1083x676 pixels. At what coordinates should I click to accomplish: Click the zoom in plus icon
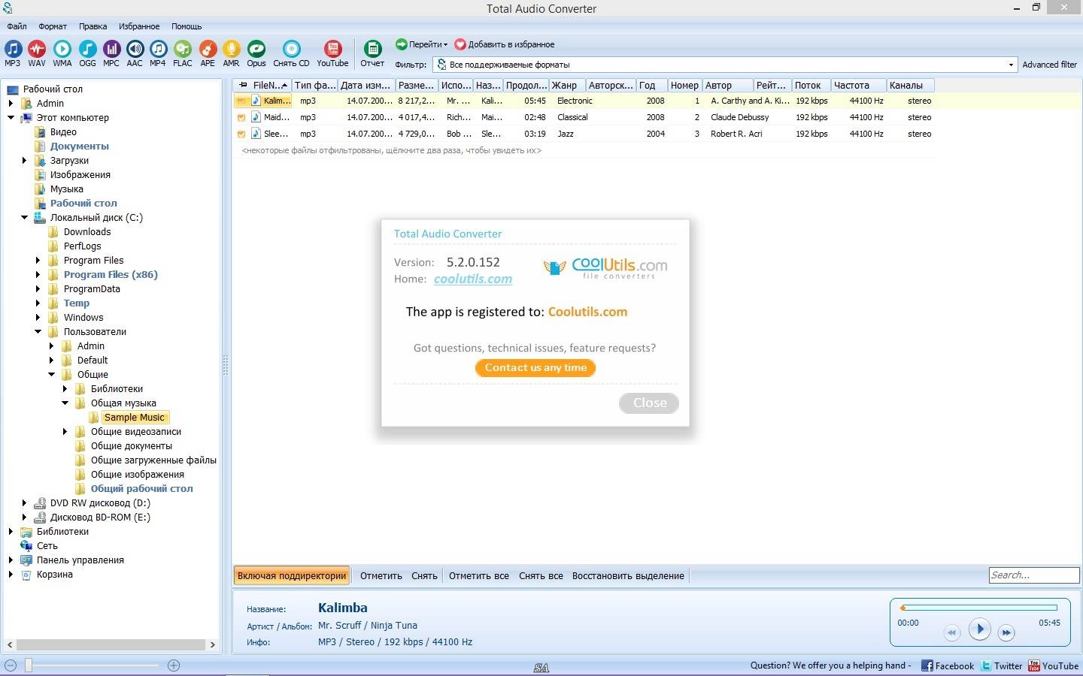174,665
